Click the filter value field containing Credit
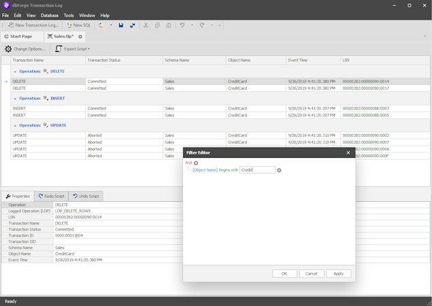 (x=257, y=170)
